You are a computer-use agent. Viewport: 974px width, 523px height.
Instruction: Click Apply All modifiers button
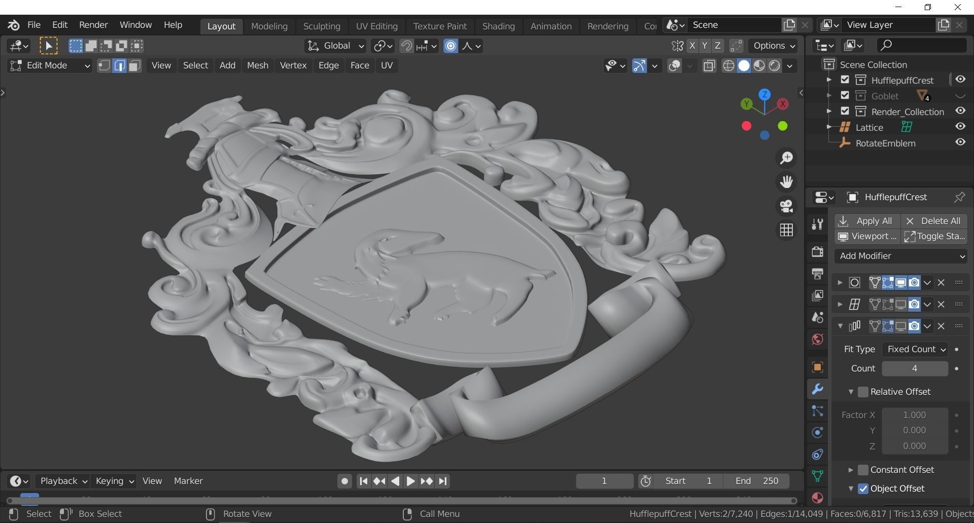click(867, 221)
